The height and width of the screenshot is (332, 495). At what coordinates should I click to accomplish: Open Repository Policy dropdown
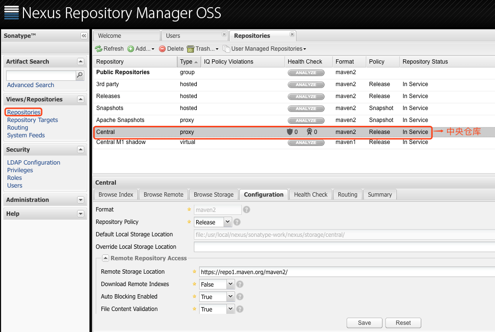tap(227, 222)
